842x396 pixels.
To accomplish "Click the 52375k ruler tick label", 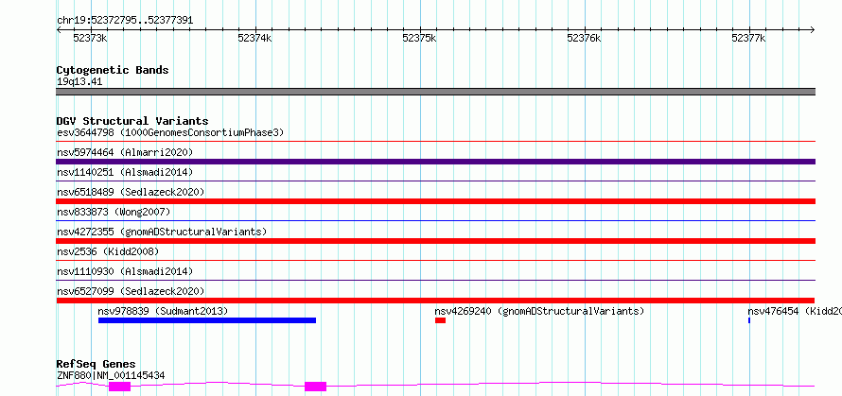I will (x=419, y=39).
